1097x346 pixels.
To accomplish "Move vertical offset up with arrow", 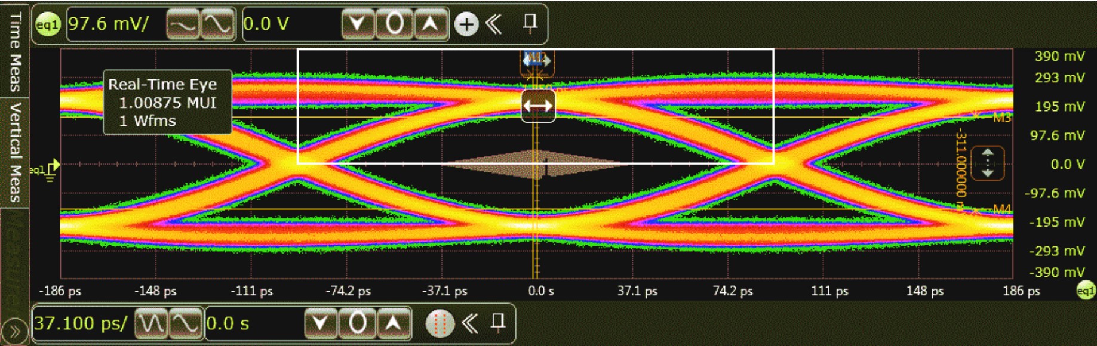I will 430,24.
